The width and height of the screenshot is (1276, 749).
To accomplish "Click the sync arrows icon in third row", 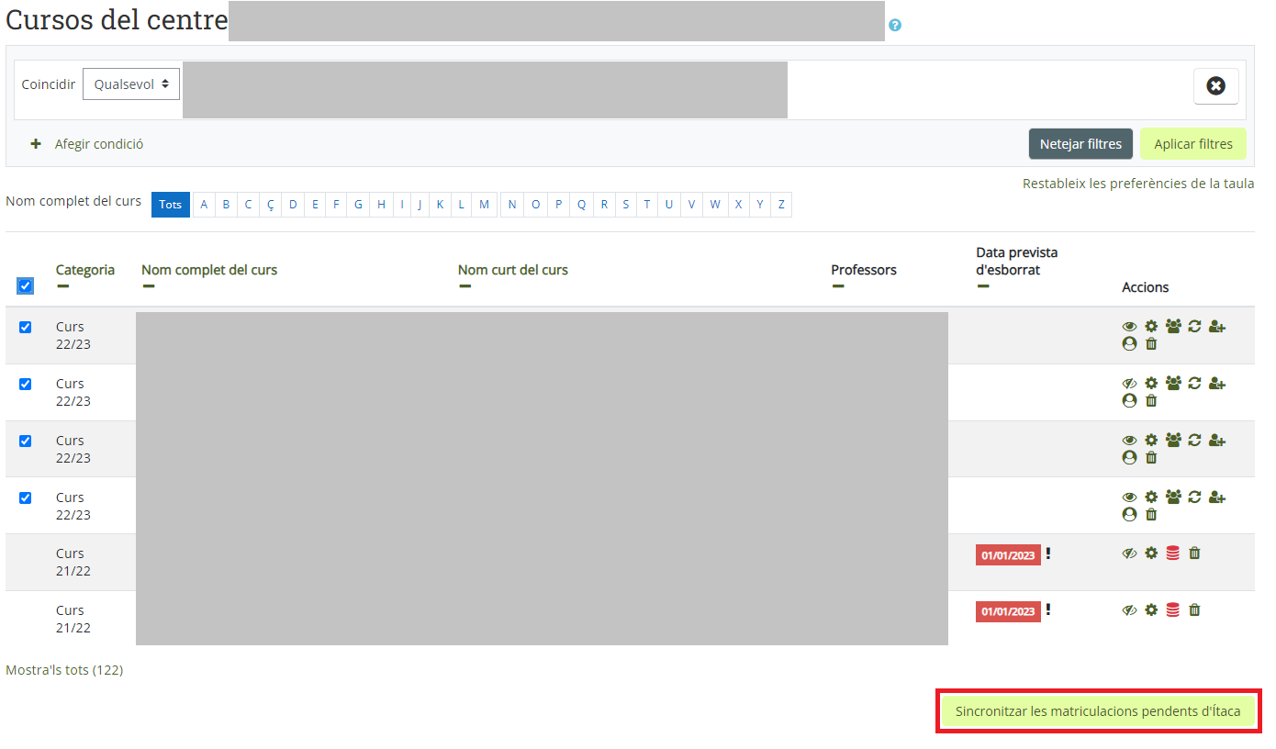I will (1194, 441).
